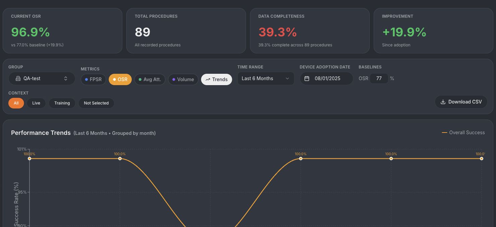Click the up-down chevrons on QA-test selector
This screenshot has width=496, height=227.
point(66,78)
